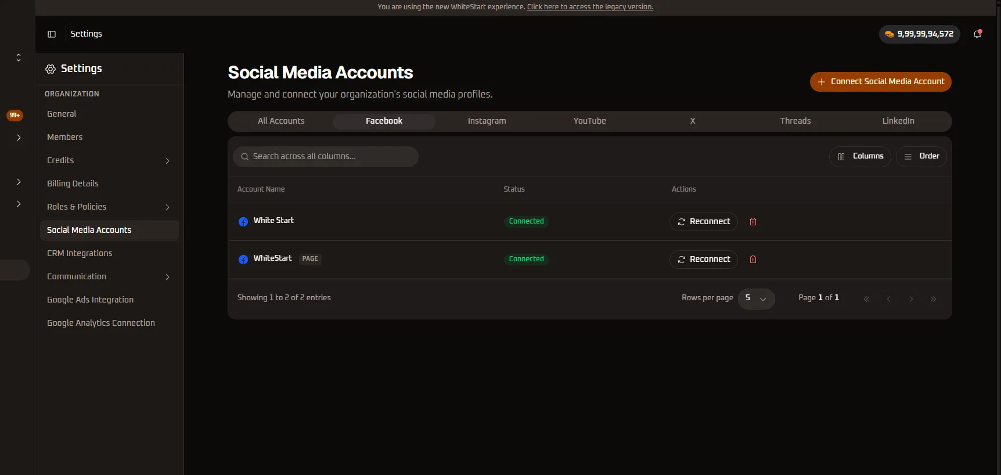Go to next page of results

tap(911, 299)
